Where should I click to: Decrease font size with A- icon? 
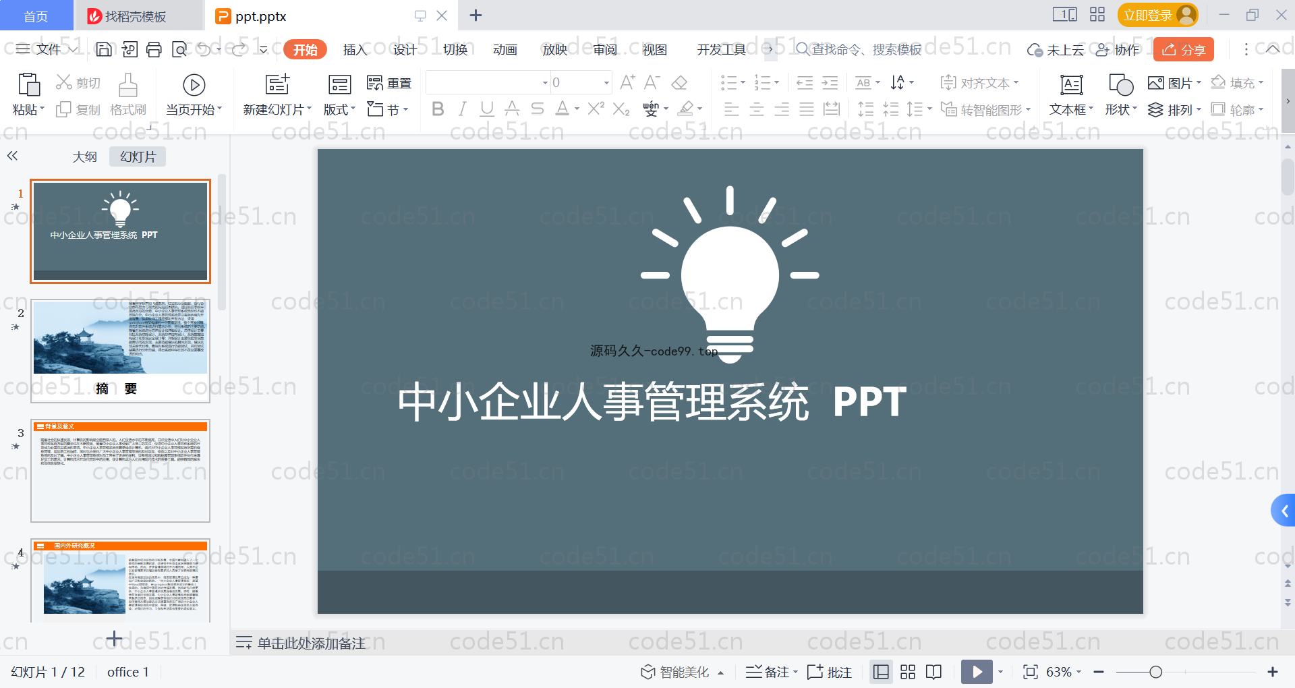pos(652,82)
